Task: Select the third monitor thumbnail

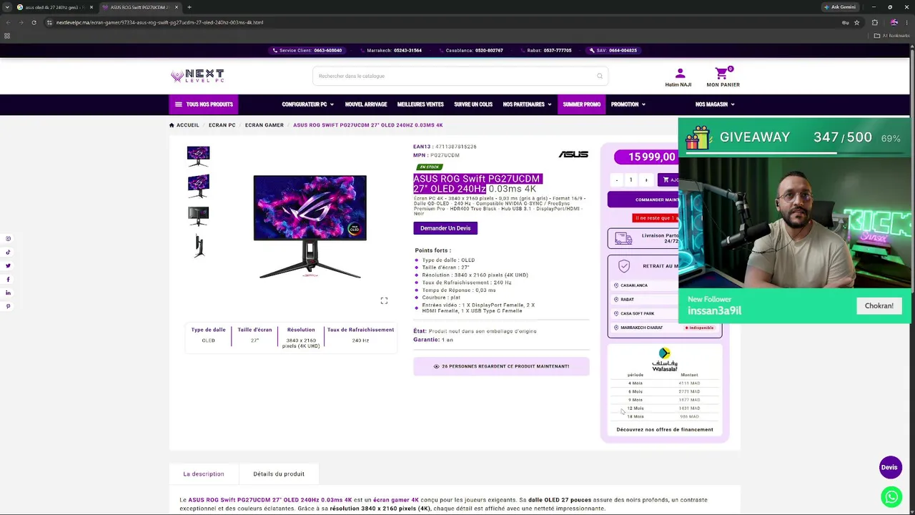Action: click(198, 216)
